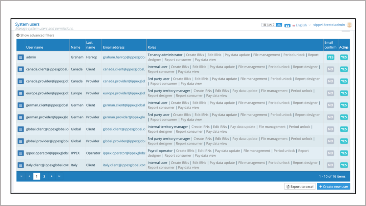Toggle Email confirm YES for admin

(330, 57)
